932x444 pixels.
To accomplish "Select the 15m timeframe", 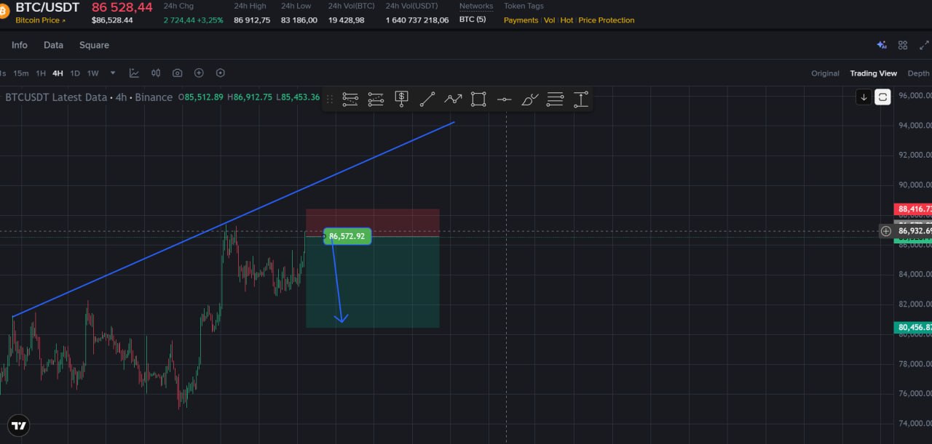I will tap(21, 73).
